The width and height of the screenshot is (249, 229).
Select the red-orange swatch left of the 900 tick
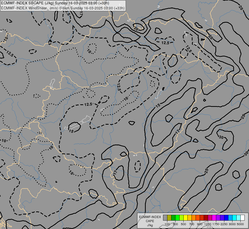pyautogui.click(x=198, y=218)
